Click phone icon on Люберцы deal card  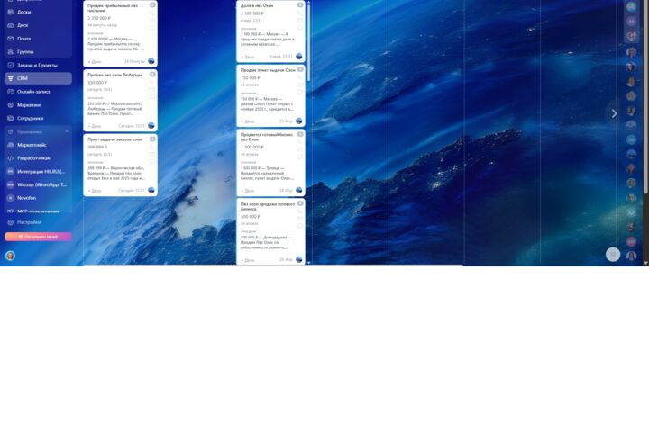tap(152, 82)
